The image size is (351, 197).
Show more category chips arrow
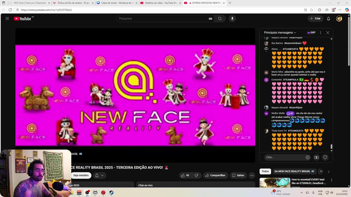click(x=329, y=172)
